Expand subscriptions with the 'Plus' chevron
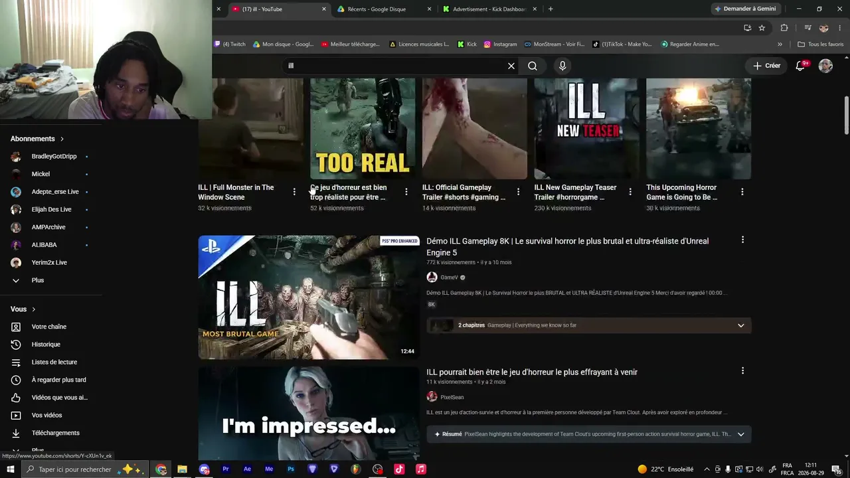 coord(16,280)
